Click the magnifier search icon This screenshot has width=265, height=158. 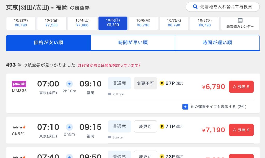[x=195, y=7]
